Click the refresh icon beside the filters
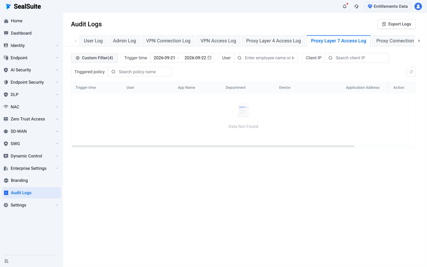The height and width of the screenshot is (267, 427). tap(411, 72)
